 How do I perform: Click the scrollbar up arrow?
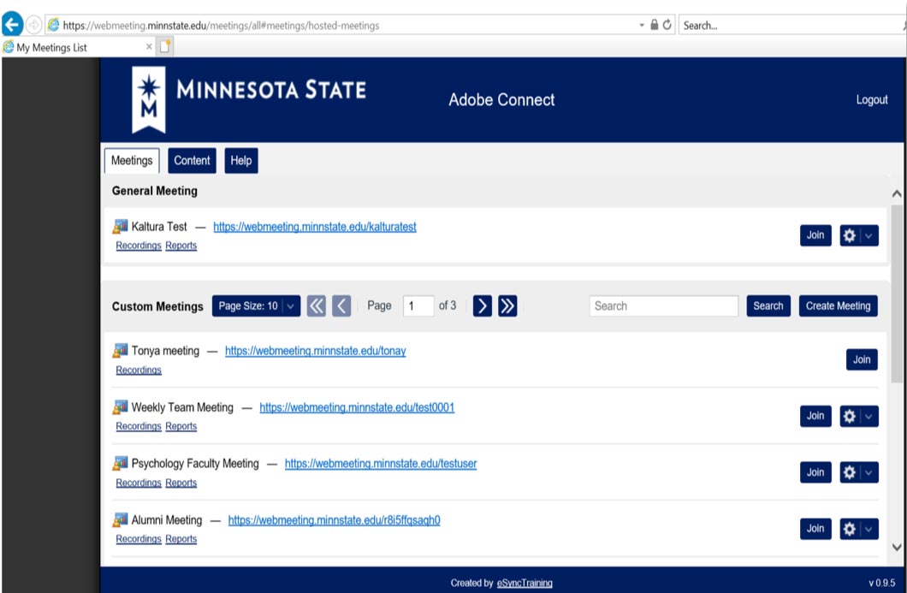click(x=897, y=193)
